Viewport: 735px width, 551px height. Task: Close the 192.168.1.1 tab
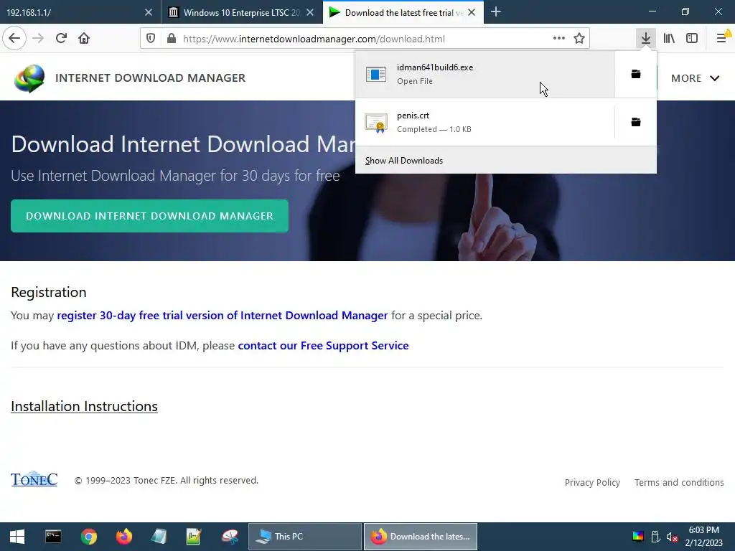pos(148,13)
